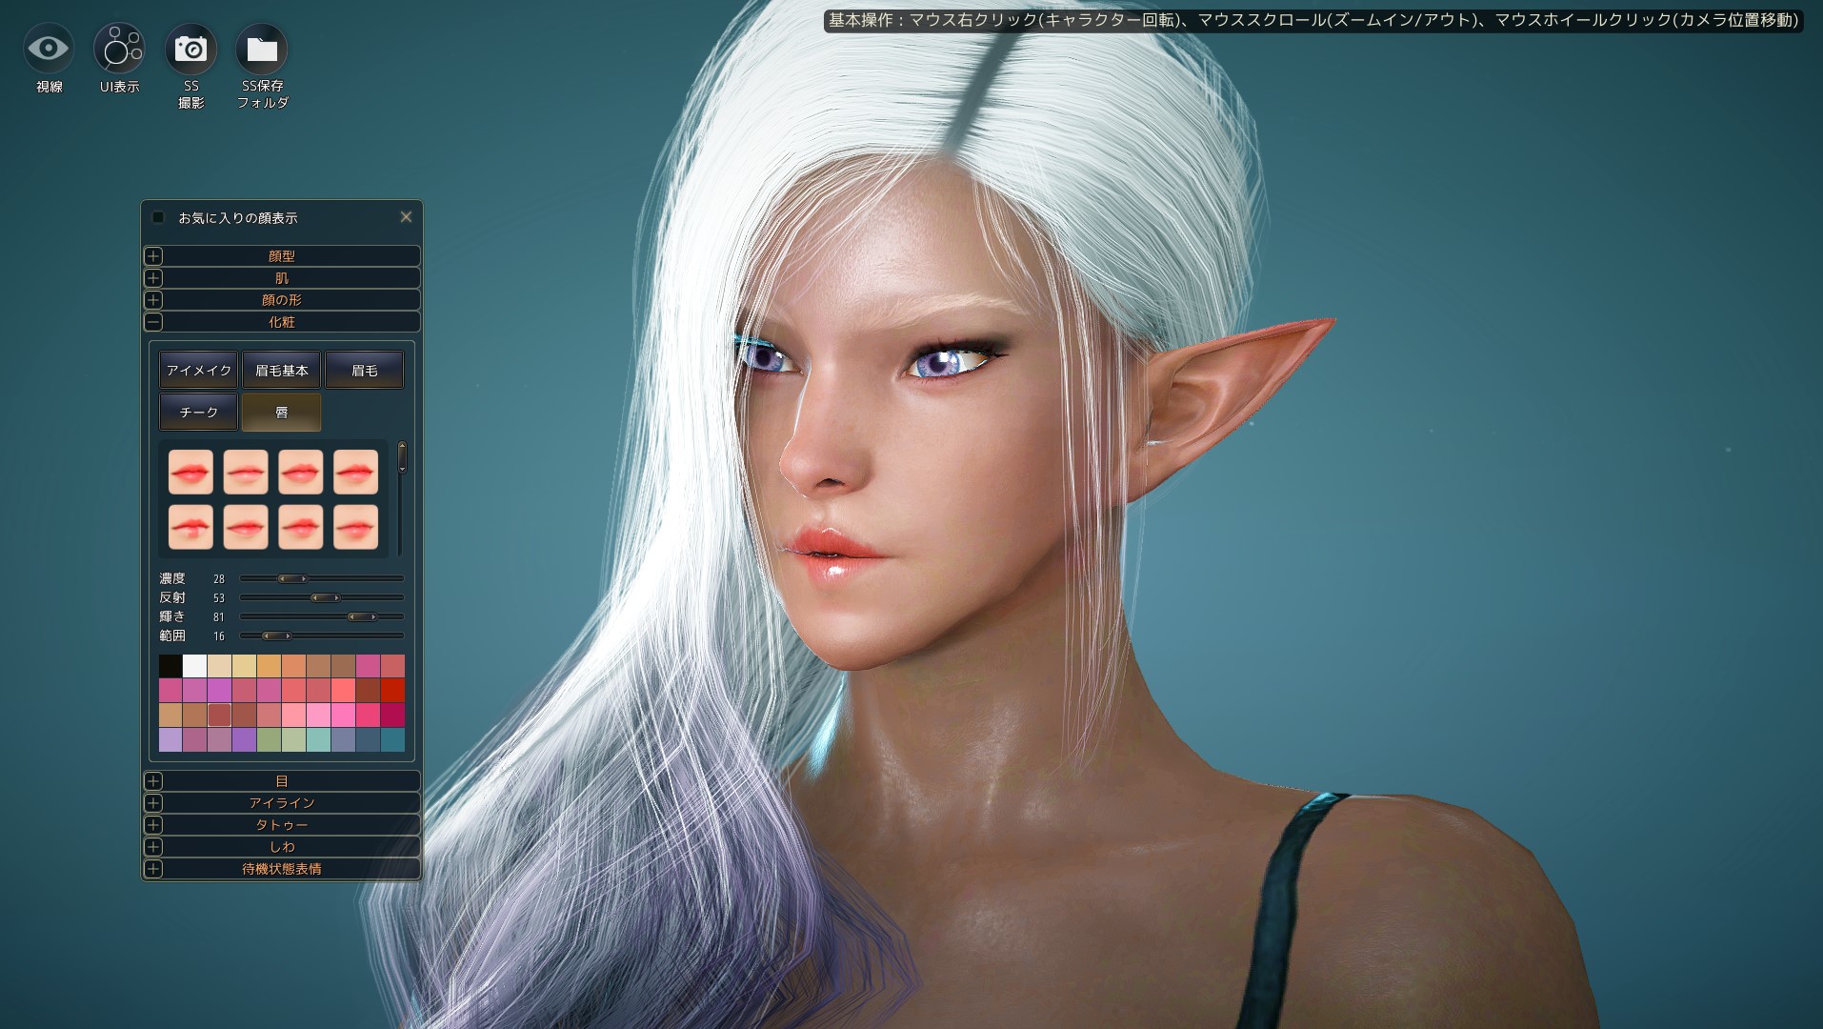1823x1029 pixels.
Task: Open the 眉毛基本 tab
Action: click(282, 370)
